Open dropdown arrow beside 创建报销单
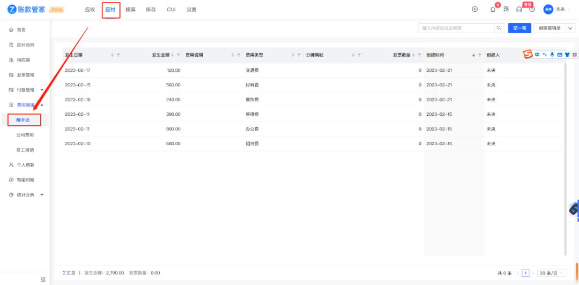 click(570, 28)
